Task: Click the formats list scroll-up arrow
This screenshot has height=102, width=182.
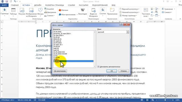Action: (95, 32)
